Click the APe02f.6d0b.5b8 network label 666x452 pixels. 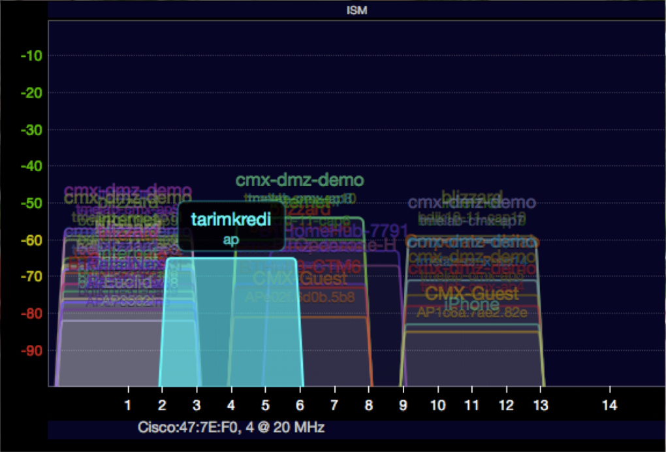click(300, 297)
